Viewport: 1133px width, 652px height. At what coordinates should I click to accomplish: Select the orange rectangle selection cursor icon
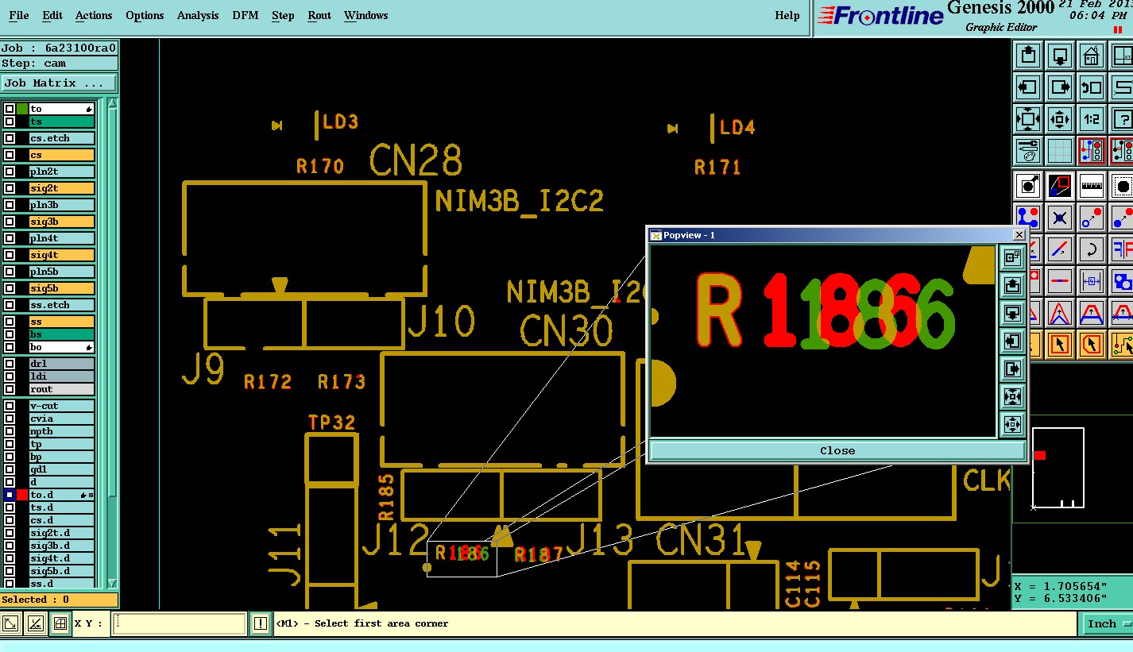pos(1060,345)
